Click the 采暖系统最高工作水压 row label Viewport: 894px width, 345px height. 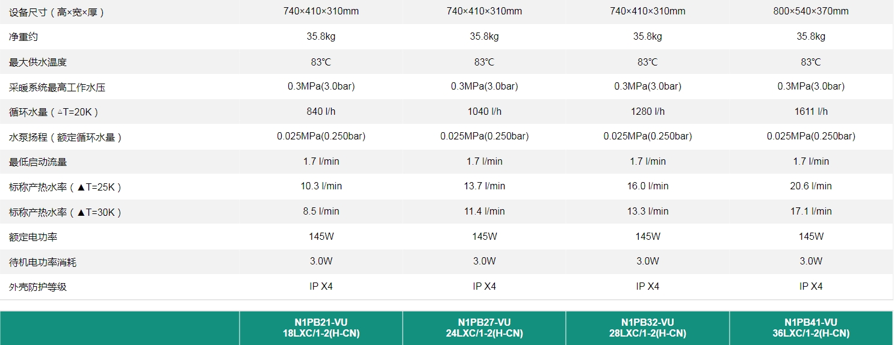(57, 88)
